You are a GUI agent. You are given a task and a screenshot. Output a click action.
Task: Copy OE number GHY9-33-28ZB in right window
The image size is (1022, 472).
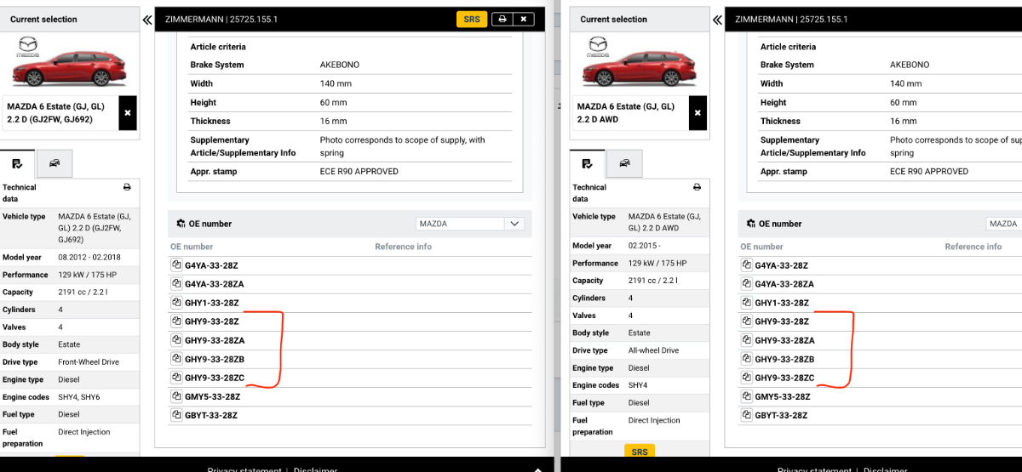coord(747,359)
